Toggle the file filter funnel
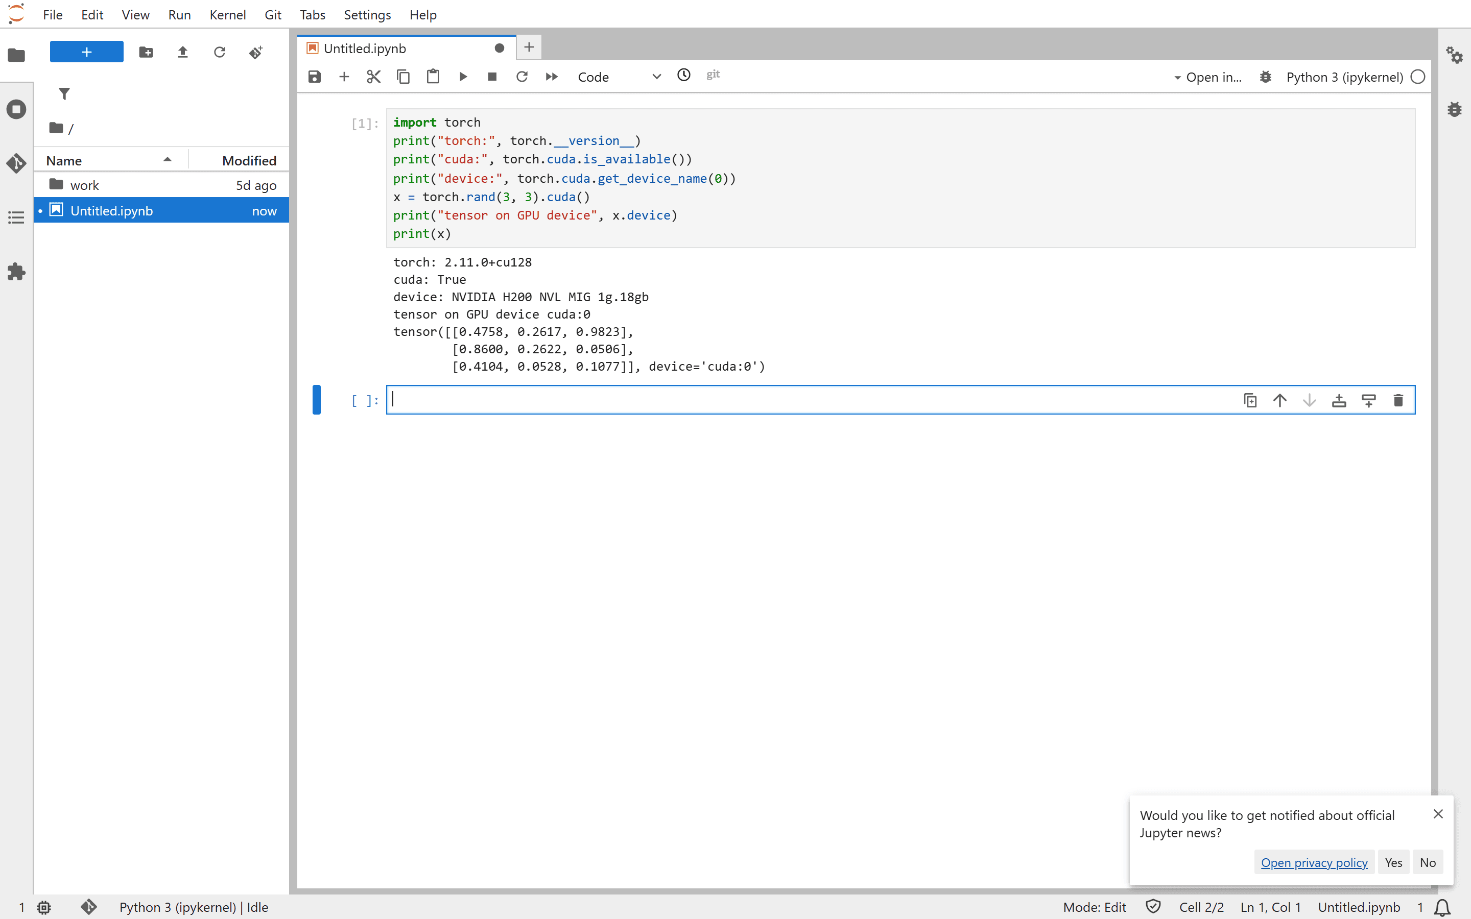 tap(64, 93)
